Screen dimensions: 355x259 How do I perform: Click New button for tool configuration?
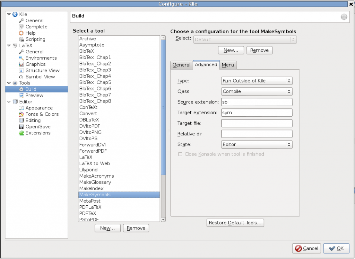[231, 50]
